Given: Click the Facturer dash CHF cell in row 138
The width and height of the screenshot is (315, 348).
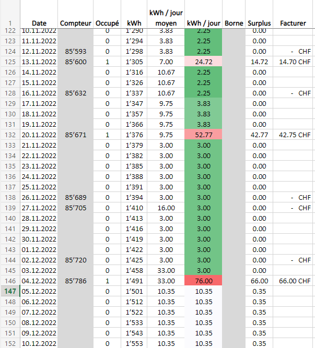Looking at the screenshot, I should click(293, 197).
